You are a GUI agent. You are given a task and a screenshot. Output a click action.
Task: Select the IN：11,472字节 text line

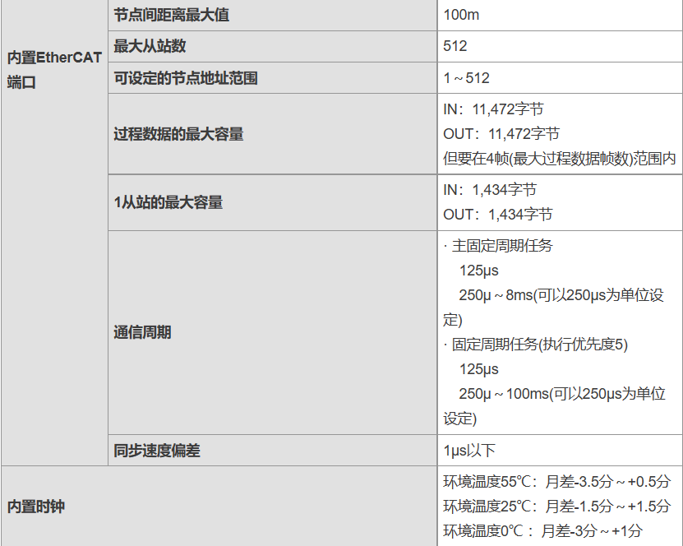point(493,109)
